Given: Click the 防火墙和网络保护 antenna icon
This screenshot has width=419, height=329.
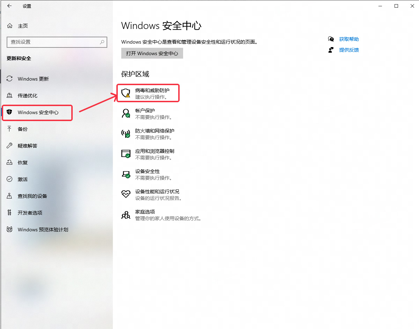Looking at the screenshot, I should 126,133.
